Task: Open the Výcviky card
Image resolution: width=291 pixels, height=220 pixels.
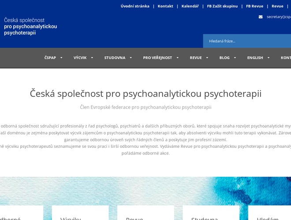Action: click(80, 213)
